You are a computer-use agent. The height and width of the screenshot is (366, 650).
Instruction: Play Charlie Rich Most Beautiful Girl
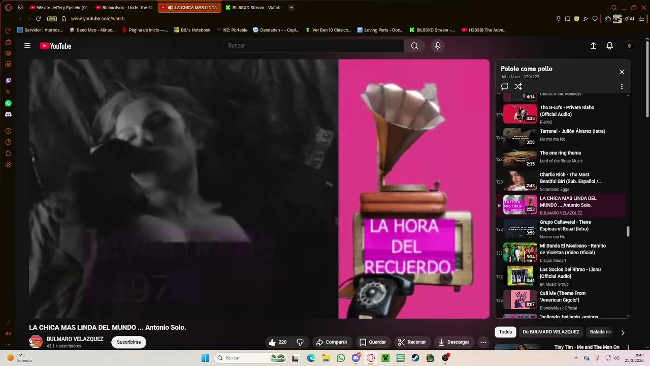[x=562, y=181]
